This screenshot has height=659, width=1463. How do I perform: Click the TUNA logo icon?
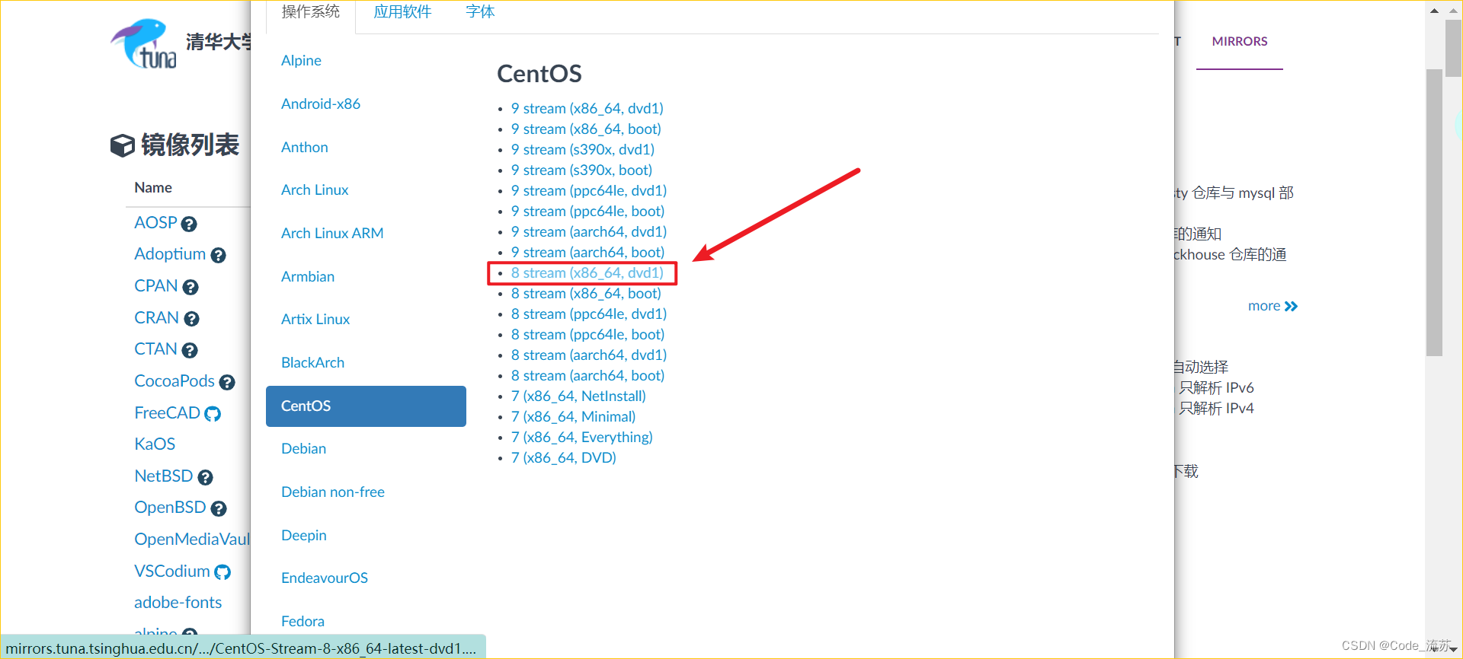point(143,44)
